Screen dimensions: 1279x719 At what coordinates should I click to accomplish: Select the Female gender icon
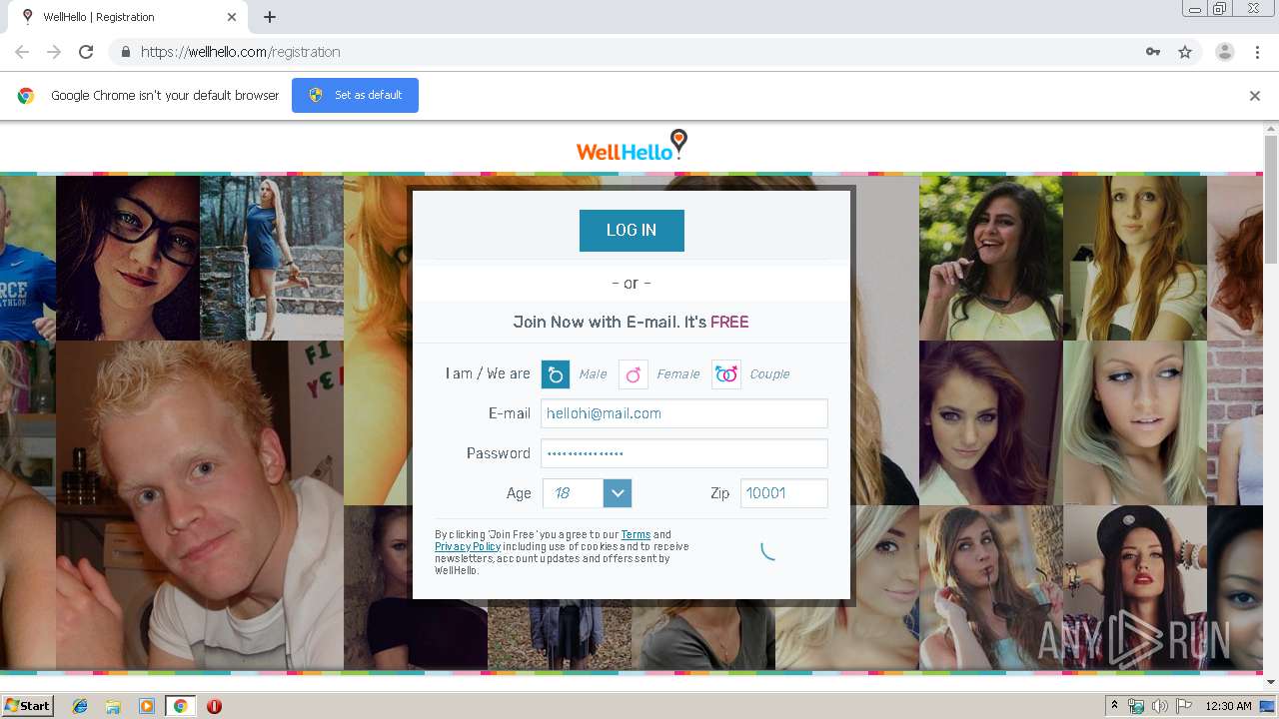634,374
